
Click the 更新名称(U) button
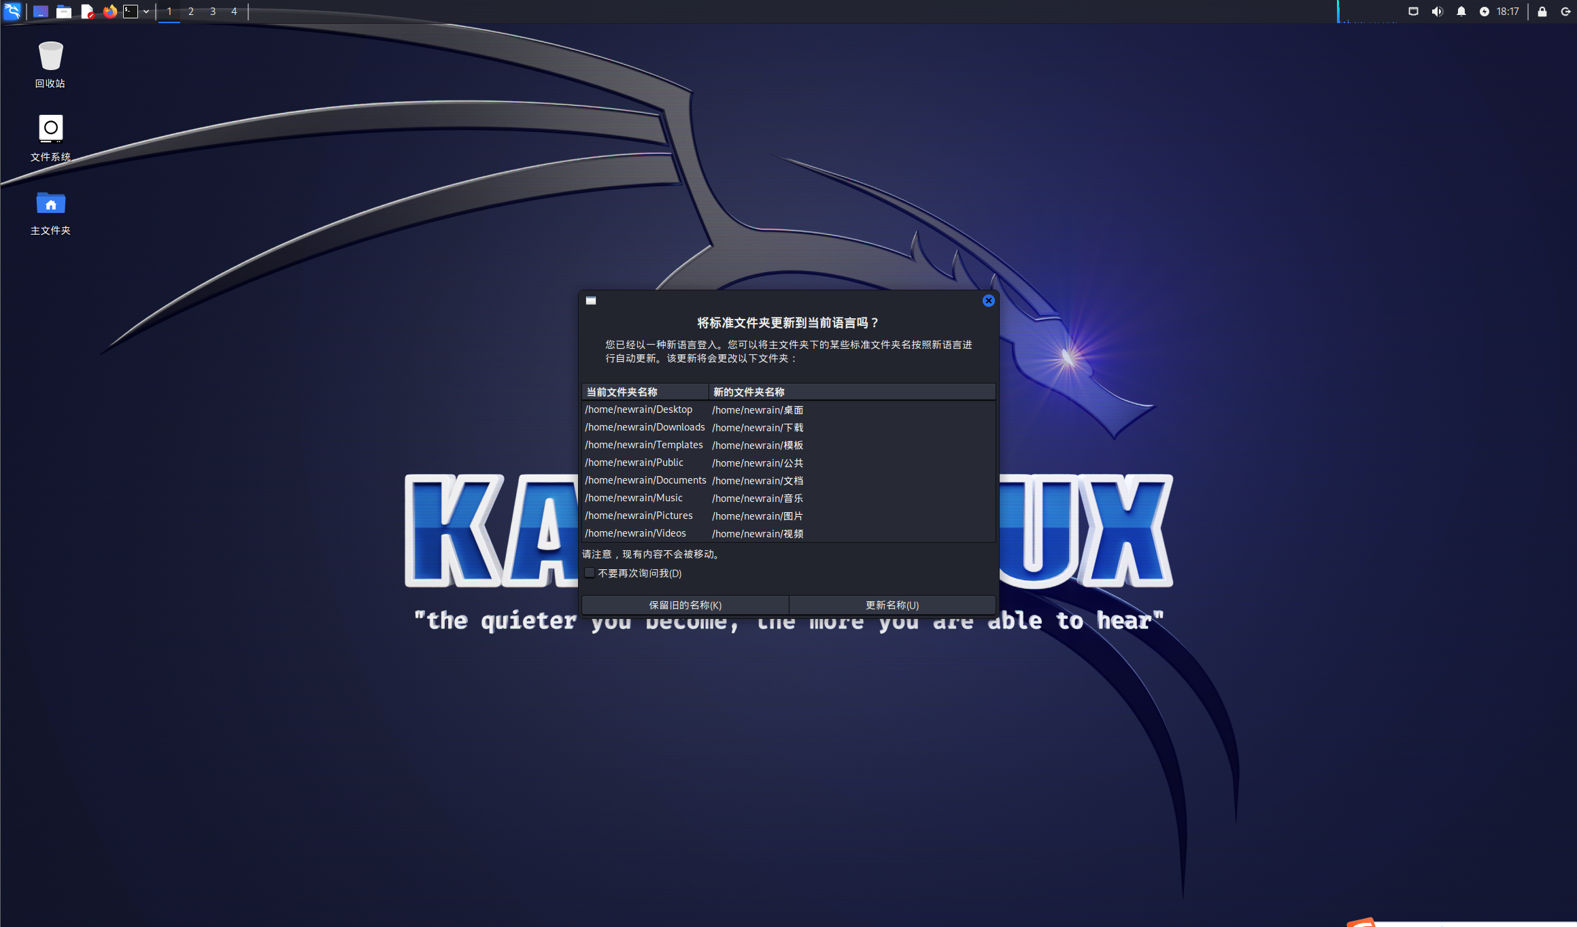(892, 605)
